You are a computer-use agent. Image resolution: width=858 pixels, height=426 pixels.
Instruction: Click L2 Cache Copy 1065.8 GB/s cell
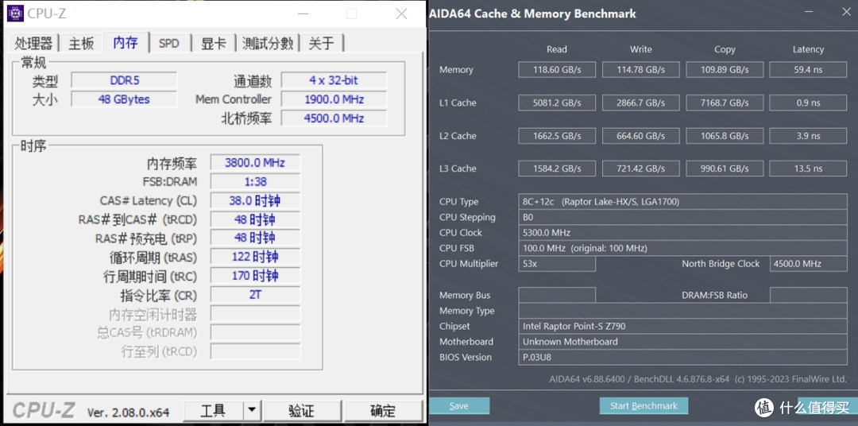[x=725, y=136]
